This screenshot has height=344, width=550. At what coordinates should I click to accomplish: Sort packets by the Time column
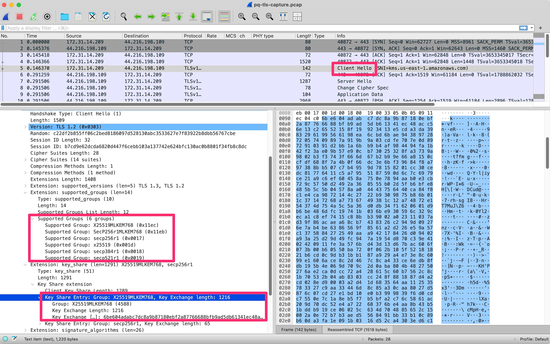coord(44,36)
